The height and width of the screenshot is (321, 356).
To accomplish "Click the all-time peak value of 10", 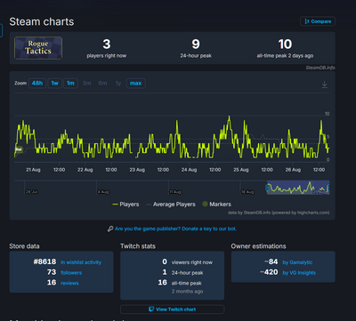I will point(285,44).
